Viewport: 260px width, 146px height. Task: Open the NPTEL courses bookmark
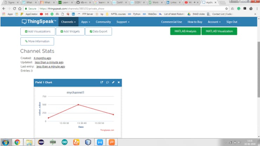pos(116,14)
